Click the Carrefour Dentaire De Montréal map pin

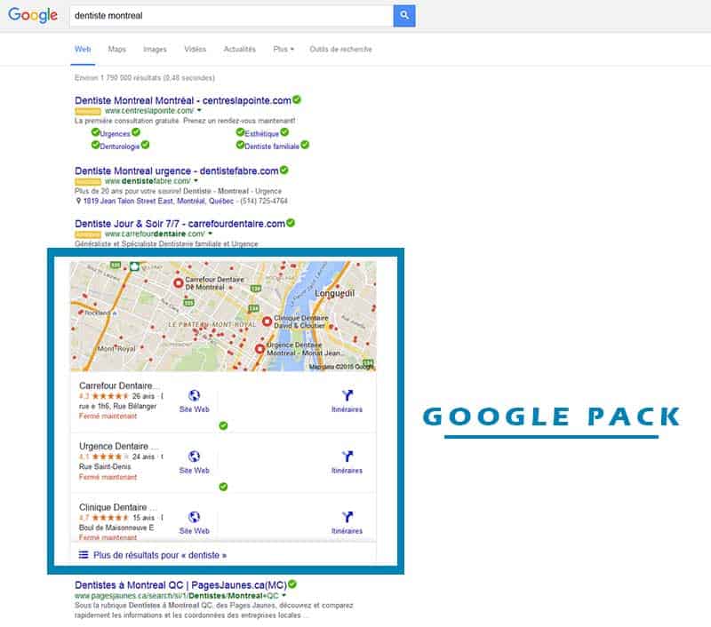pyautogui.click(x=178, y=283)
